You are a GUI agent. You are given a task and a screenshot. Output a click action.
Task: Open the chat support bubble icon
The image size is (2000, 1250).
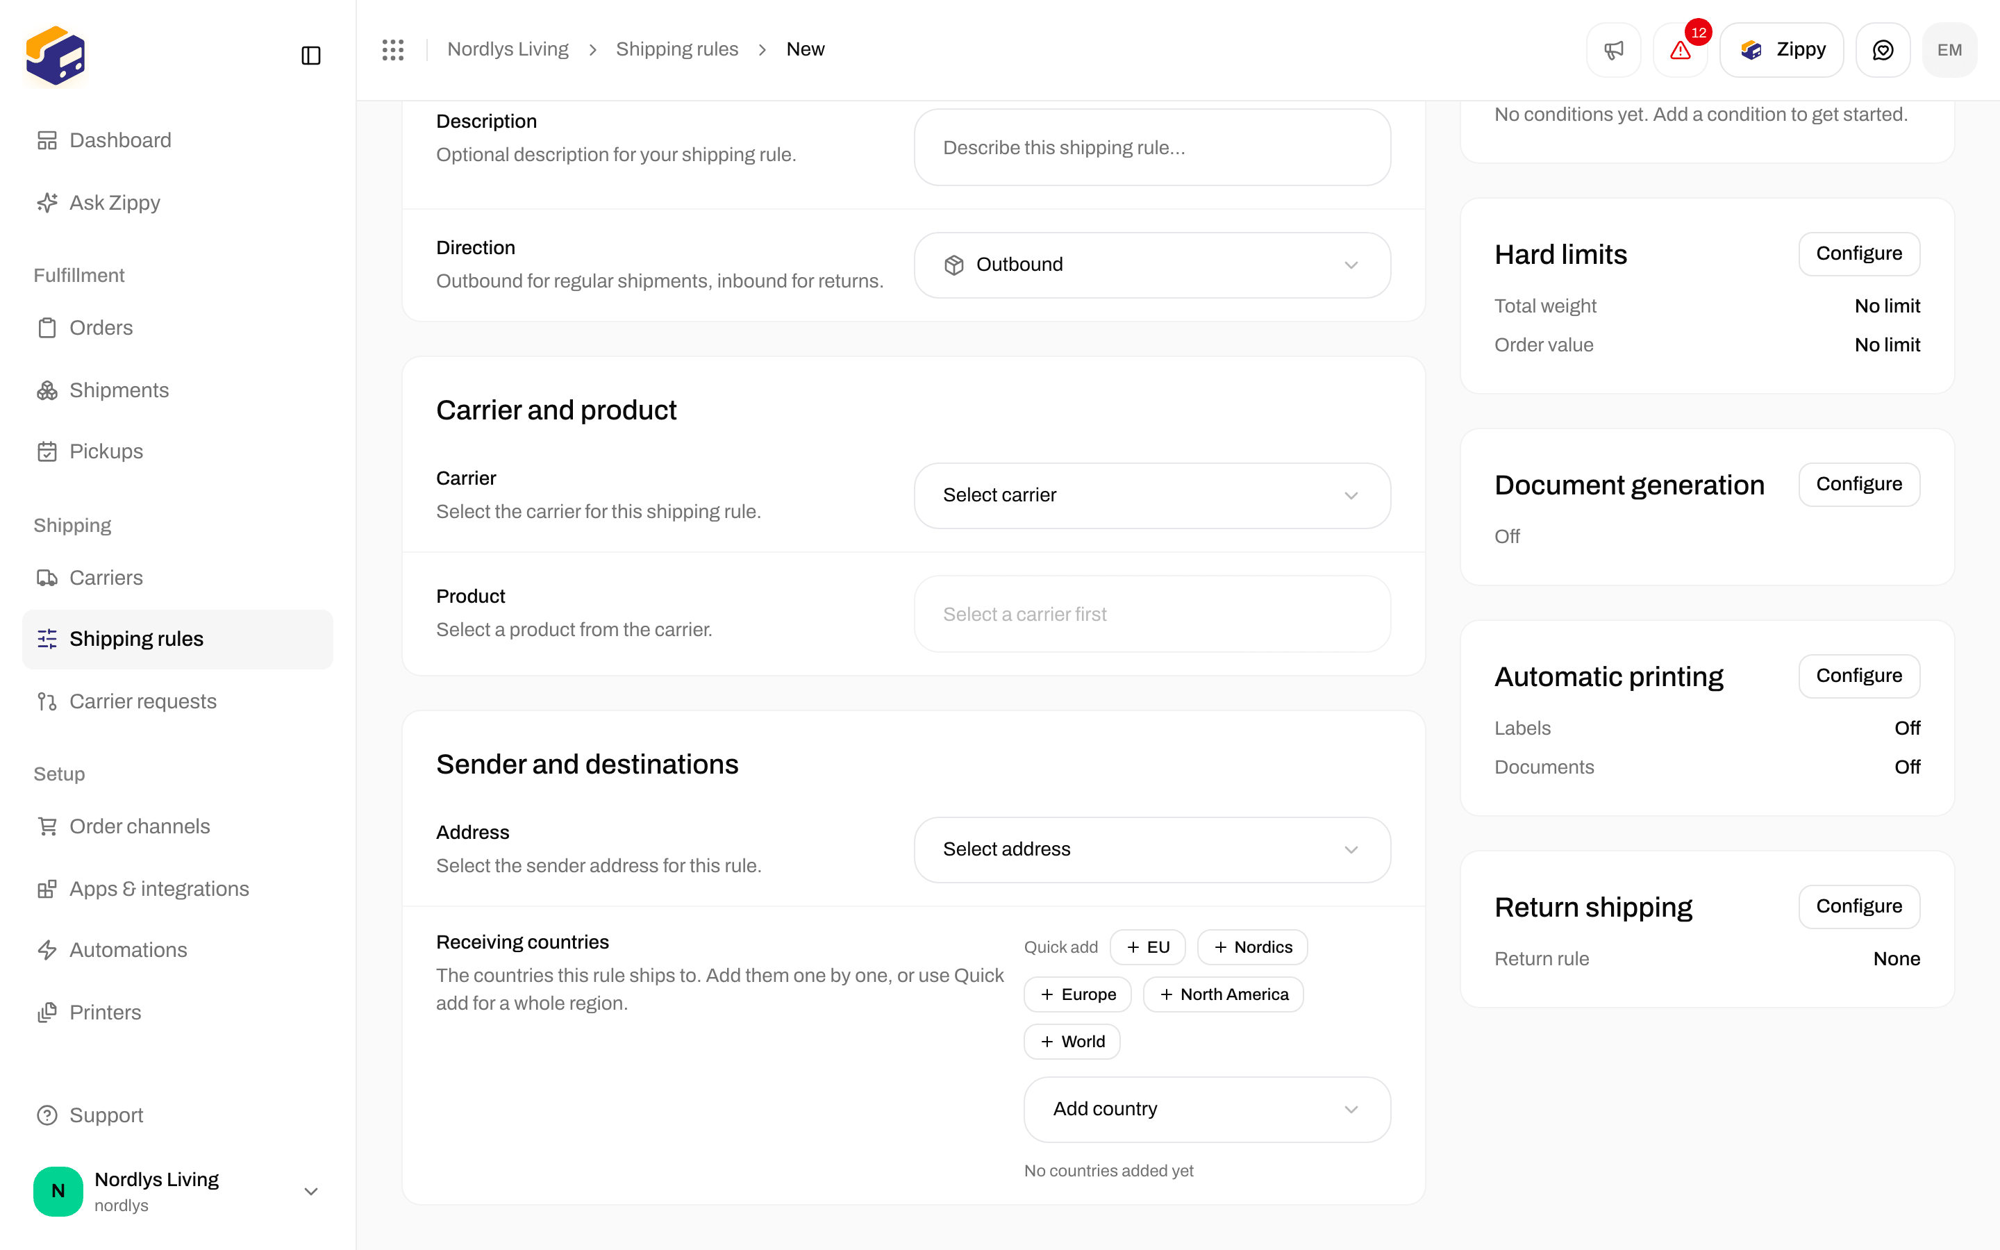[x=1883, y=49]
